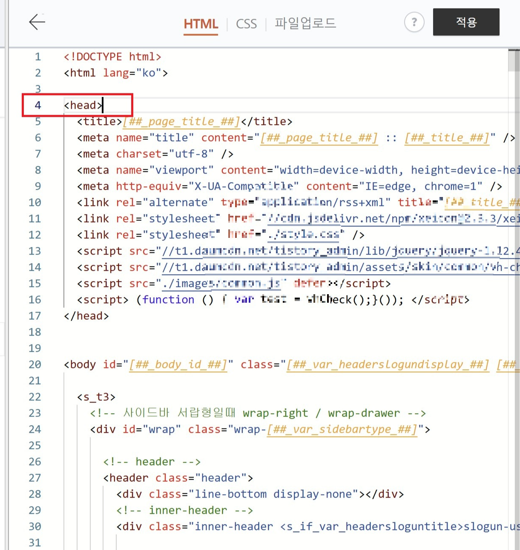Click at the <head> tag on line 4

coord(83,105)
